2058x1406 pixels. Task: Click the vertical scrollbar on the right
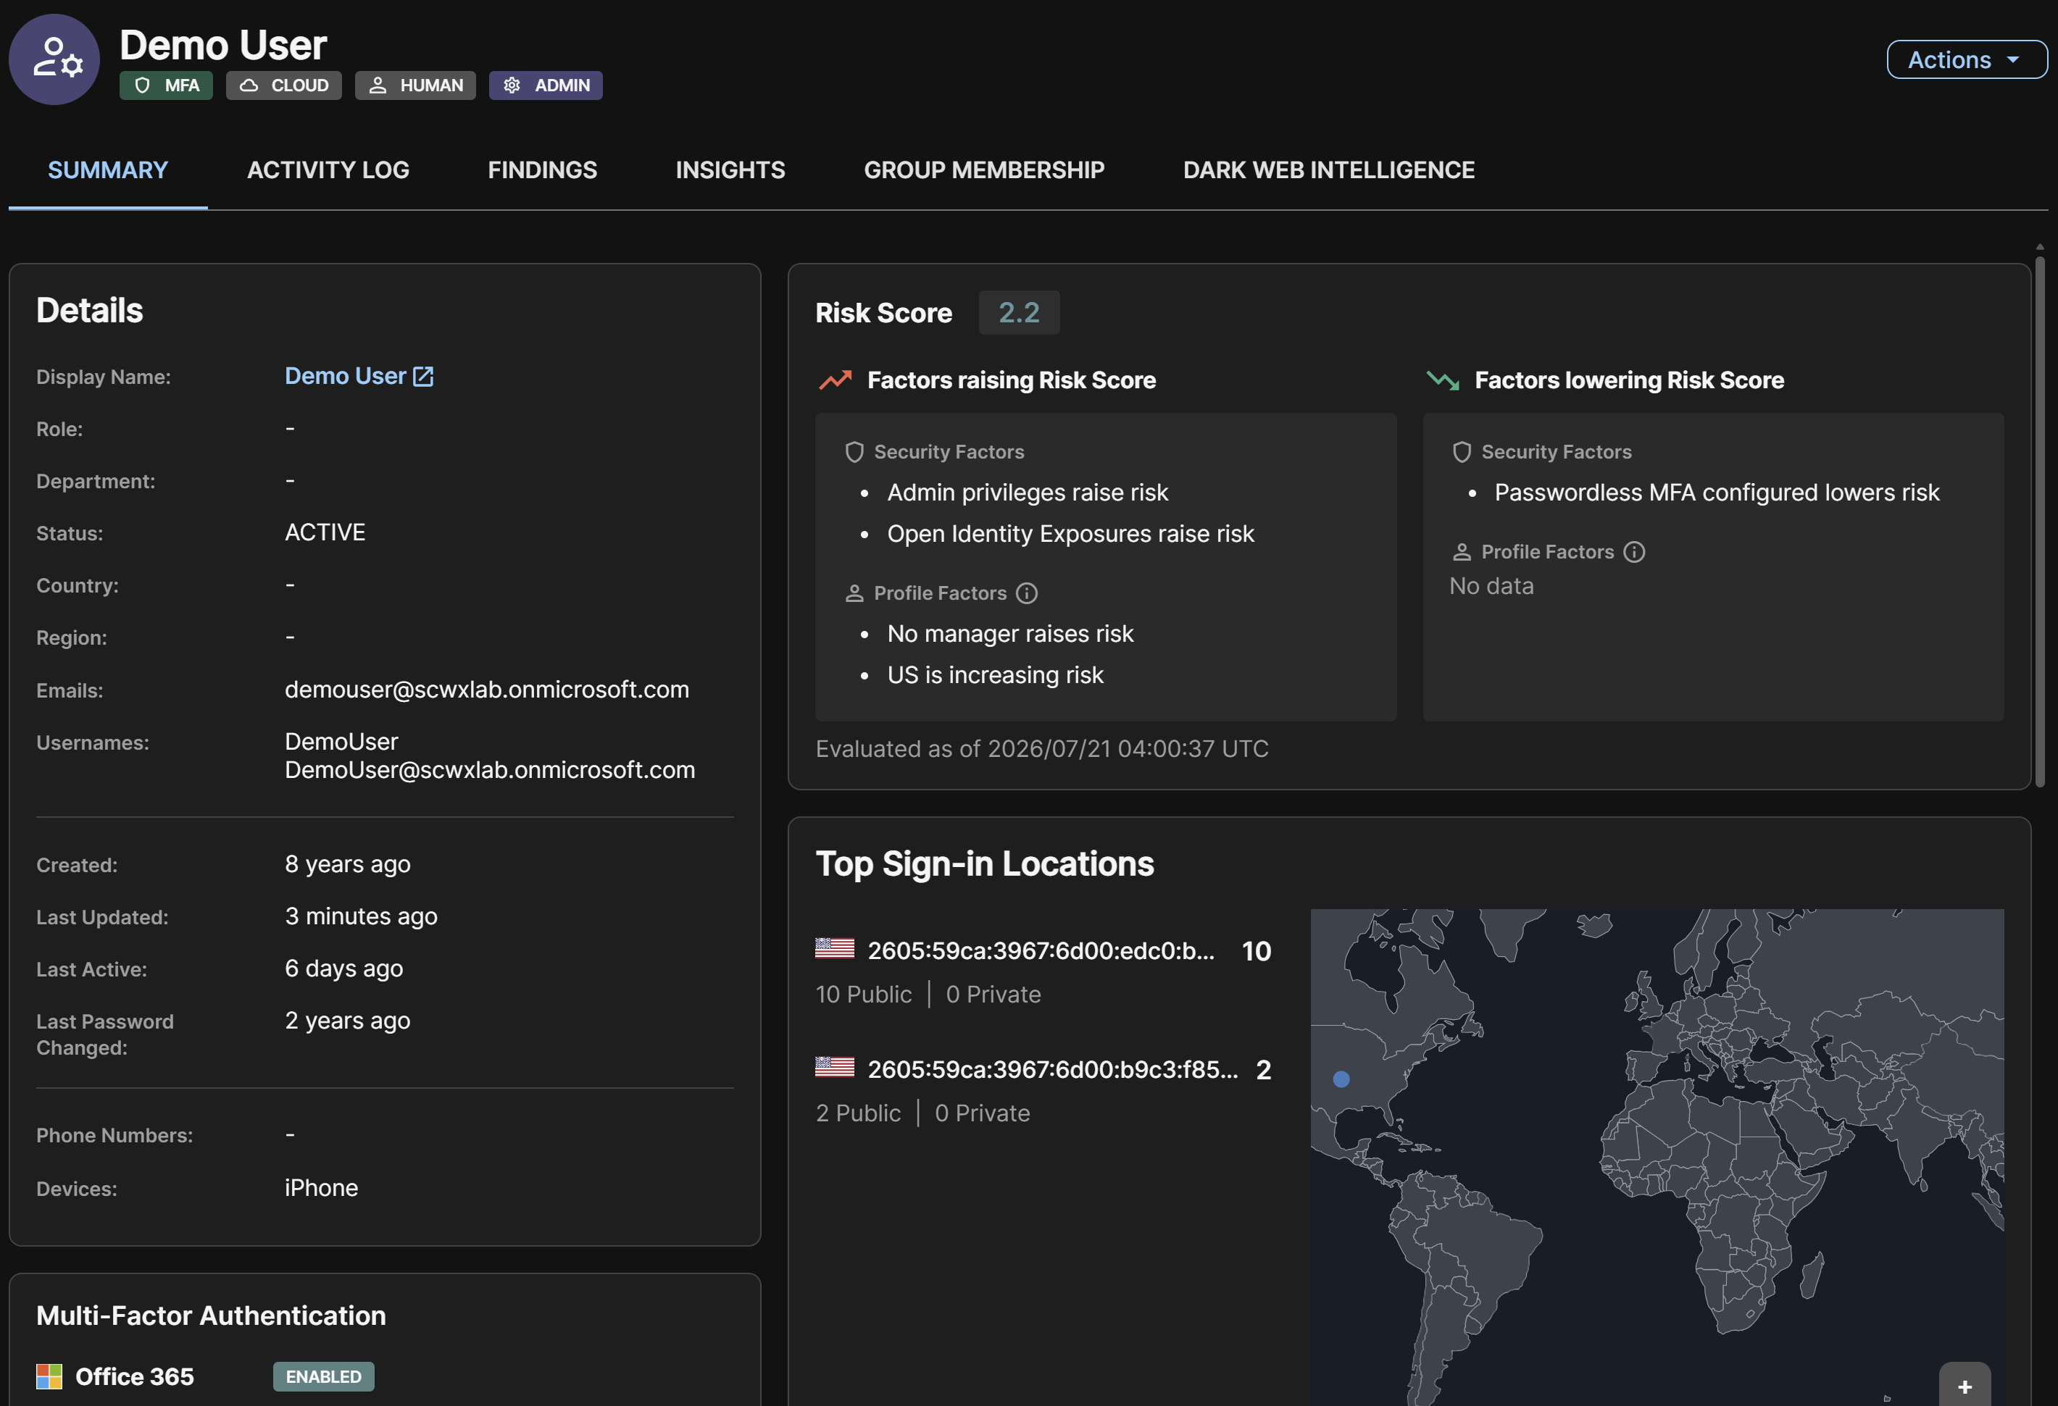click(2039, 522)
